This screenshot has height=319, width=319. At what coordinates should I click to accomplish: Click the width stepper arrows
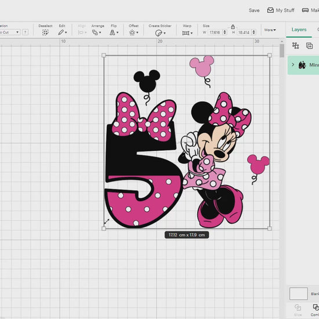[224, 32]
